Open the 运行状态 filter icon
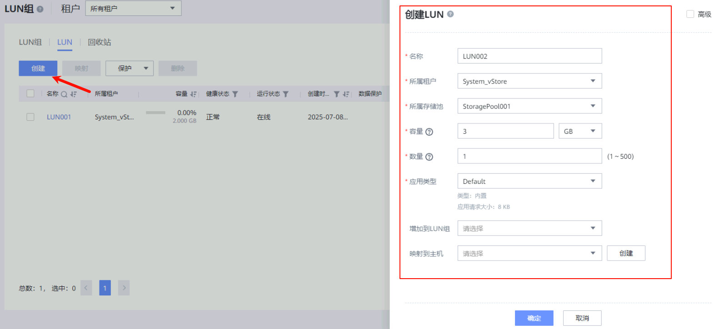714x329 pixels. [x=285, y=94]
